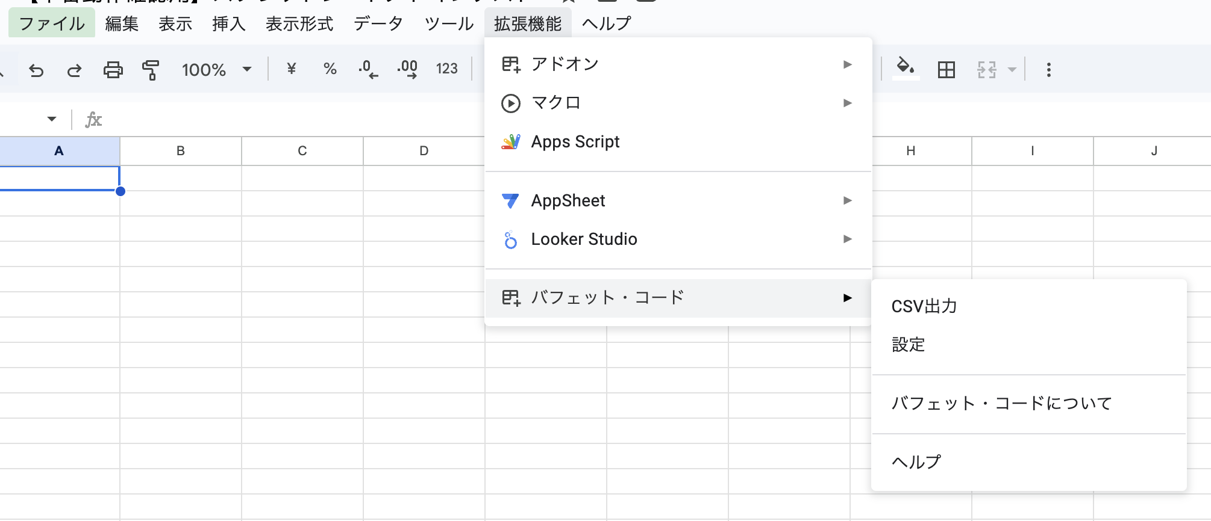Open the fill color picker
Viewport: 1211px width, 521px height.
coord(906,69)
